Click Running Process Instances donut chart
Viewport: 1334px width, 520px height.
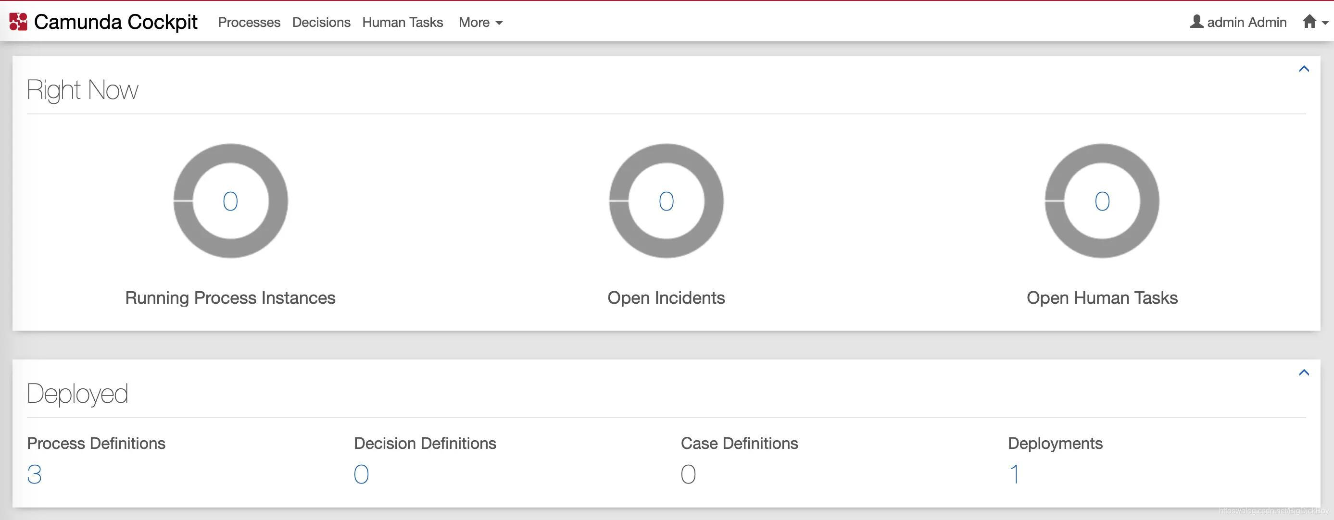(x=230, y=201)
